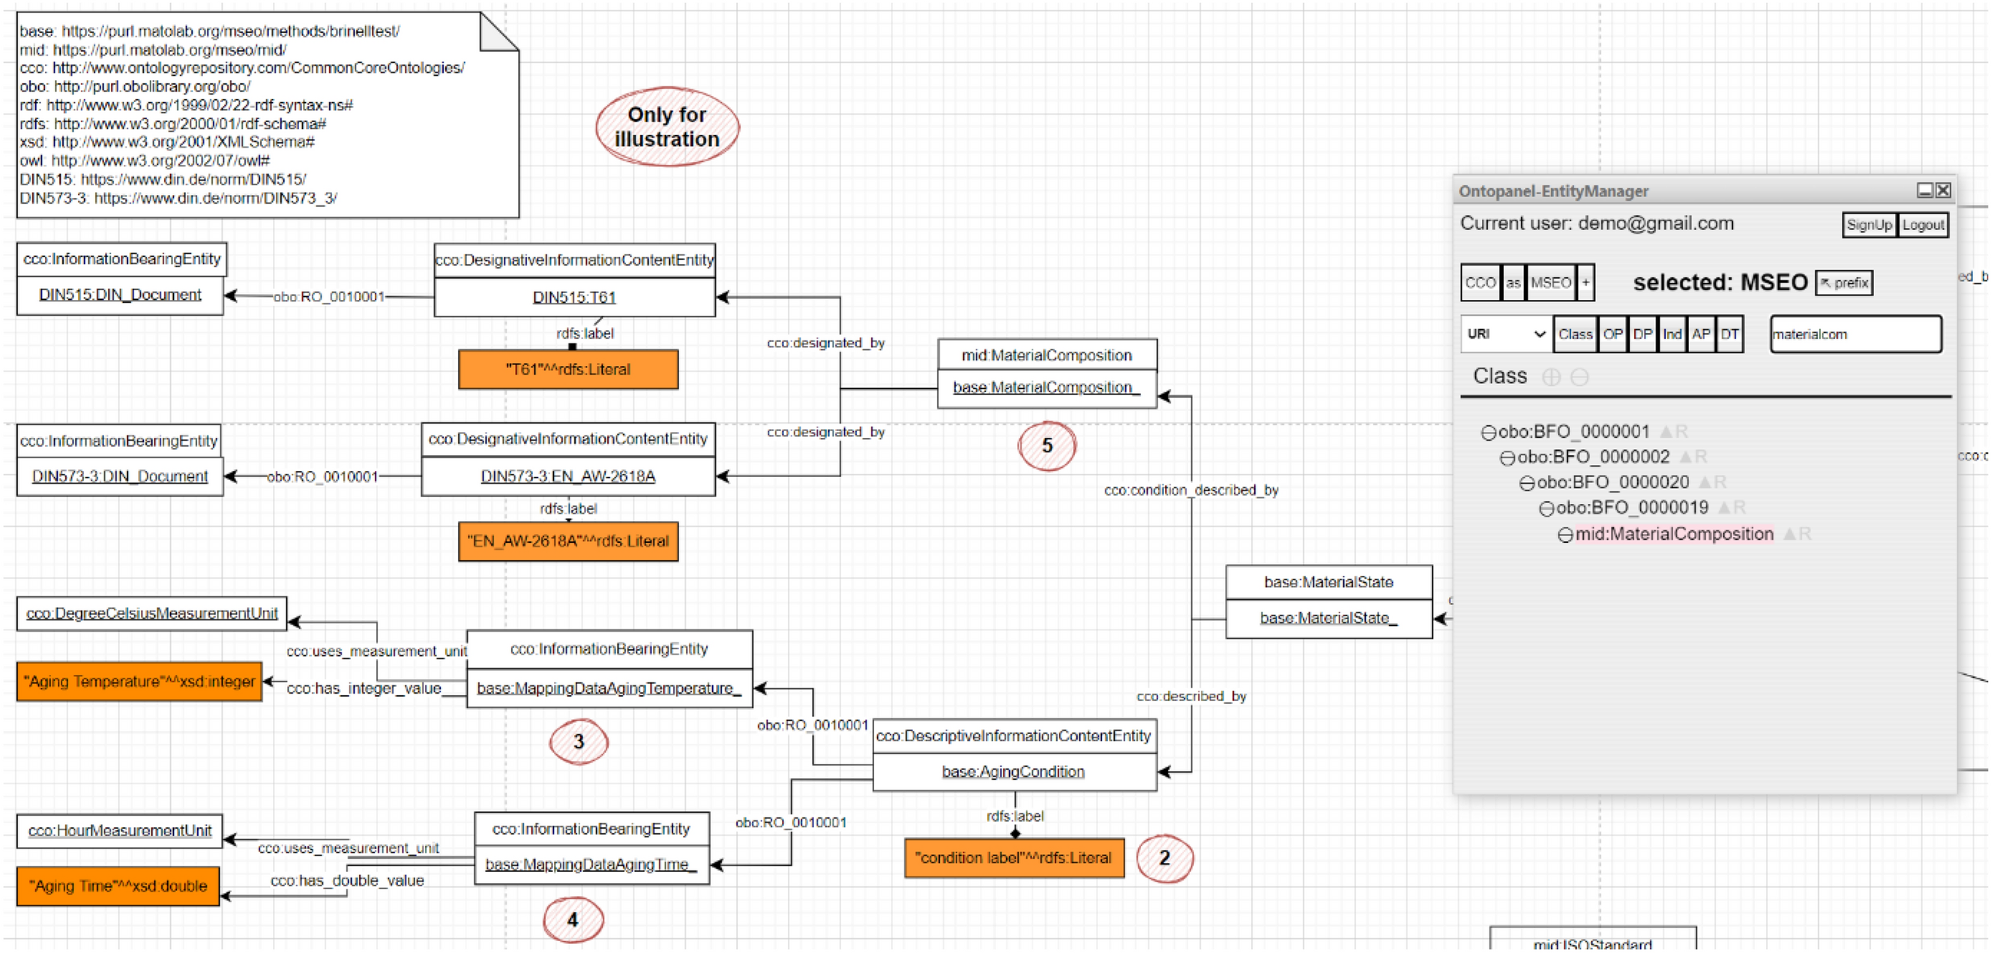Click the expand-all circle-plus icon beside Class
The width and height of the screenshot is (1991, 953).
click(1550, 376)
